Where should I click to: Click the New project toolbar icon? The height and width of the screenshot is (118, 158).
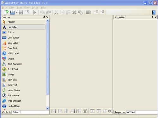coord(6,12)
